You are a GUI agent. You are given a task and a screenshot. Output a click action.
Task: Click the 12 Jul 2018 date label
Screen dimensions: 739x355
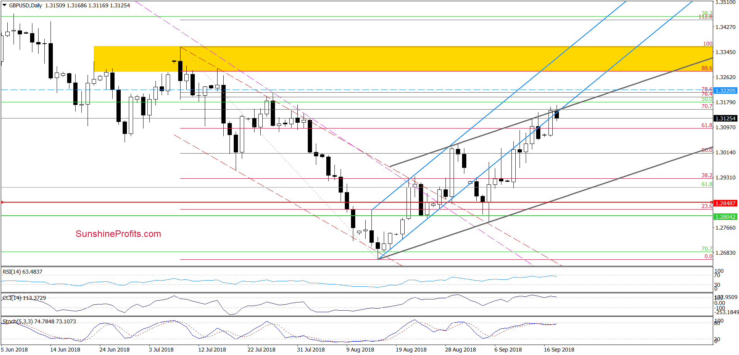pos(212,350)
